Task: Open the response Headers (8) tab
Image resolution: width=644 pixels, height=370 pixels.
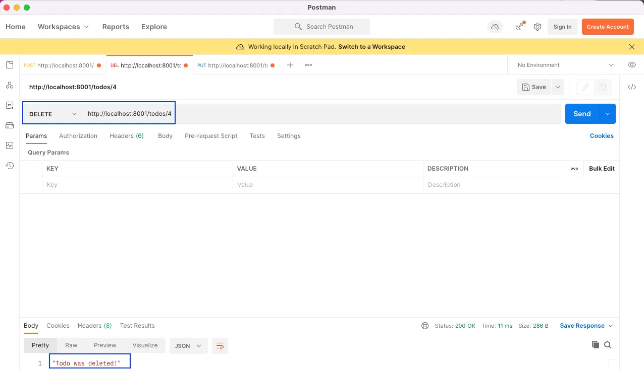Action: (x=95, y=326)
